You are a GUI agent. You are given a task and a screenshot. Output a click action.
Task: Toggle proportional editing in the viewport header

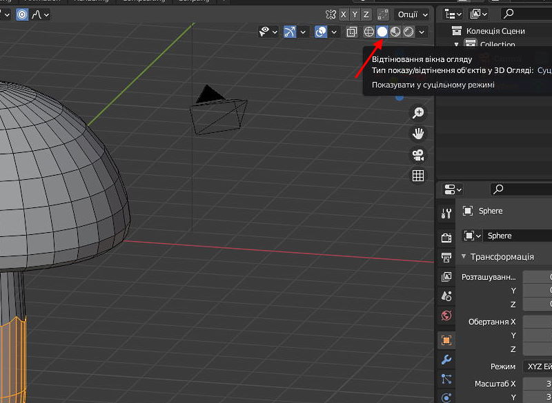[22, 14]
